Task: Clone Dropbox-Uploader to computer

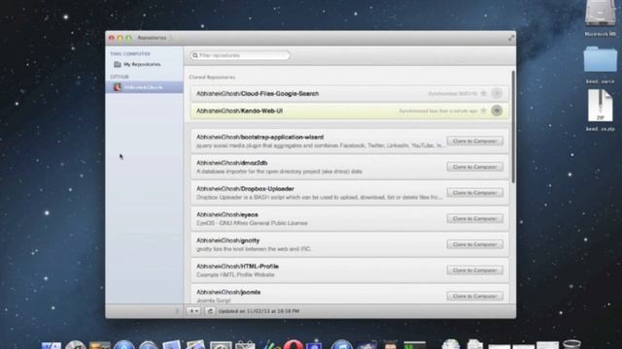Action: click(475, 192)
